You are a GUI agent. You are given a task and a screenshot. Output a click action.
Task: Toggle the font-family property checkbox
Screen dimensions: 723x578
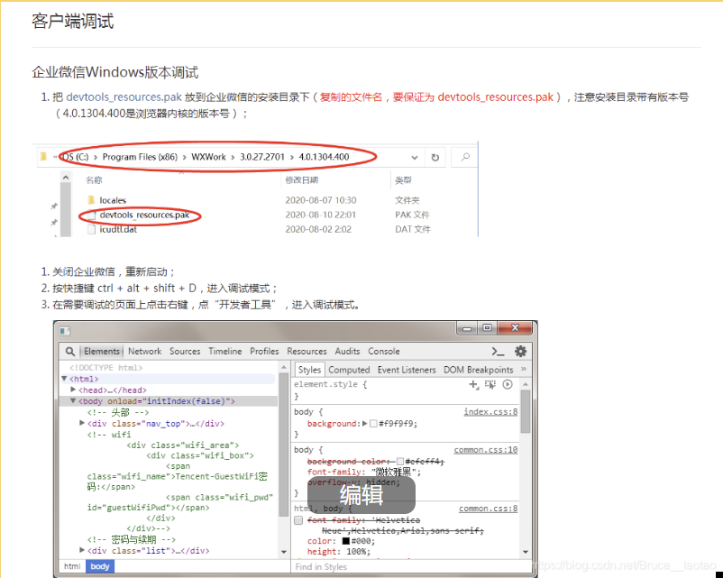[298, 520]
